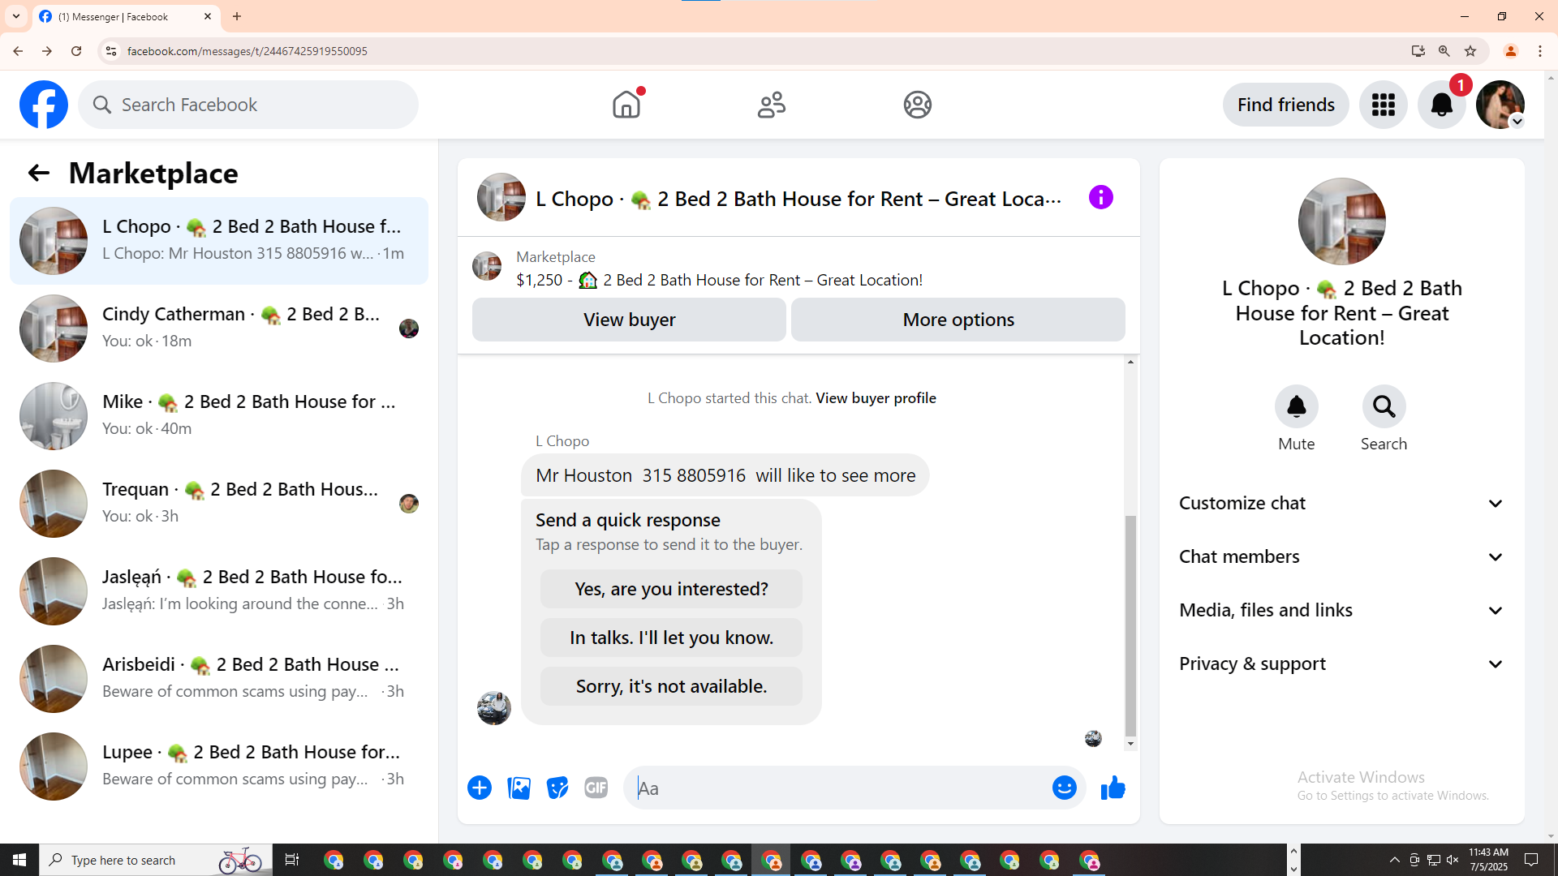1558x876 pixels.
Task: Open Facebook menu grid icon
Action: (1383, 105)
